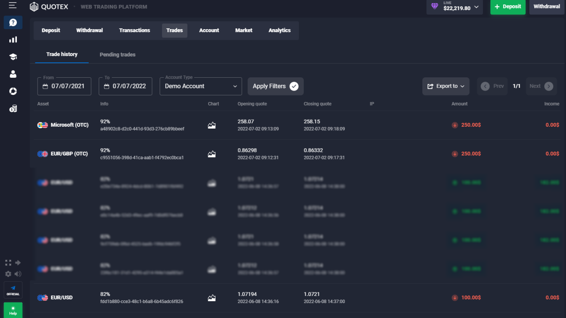Viewport: 566px width, 318px height.
Task: Open support question mark sidebar icon
Action: pos(13,22)
